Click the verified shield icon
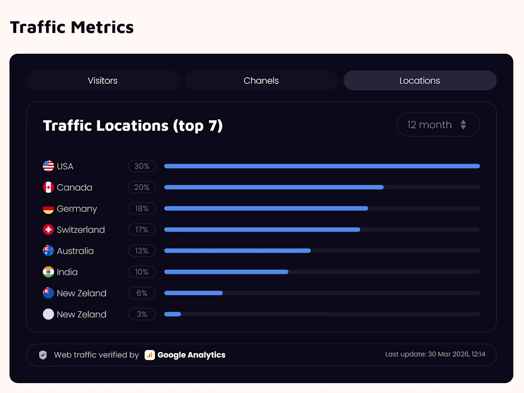524x393 pixels. click(x=43, y=355)
